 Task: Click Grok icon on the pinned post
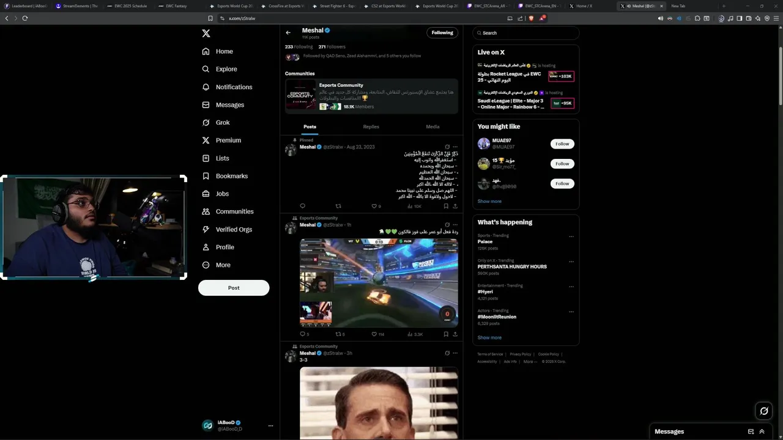tap(447, 147)
